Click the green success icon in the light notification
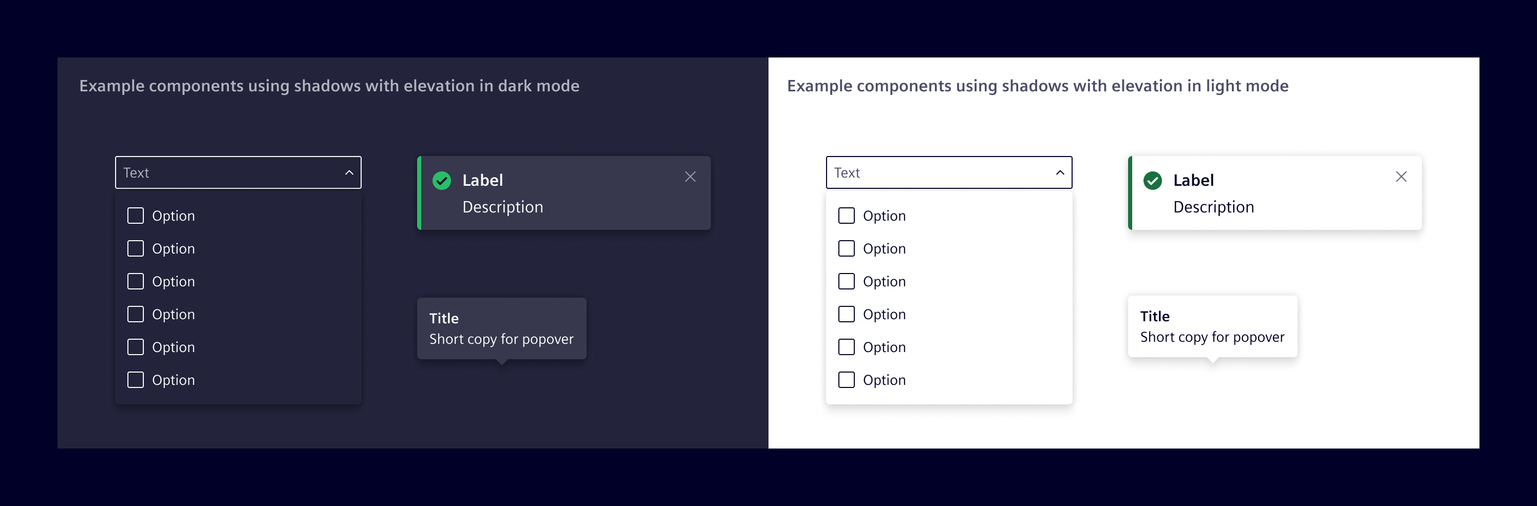The width and height of the screenshot is (1537, 506). click(x=1153, y=181)
